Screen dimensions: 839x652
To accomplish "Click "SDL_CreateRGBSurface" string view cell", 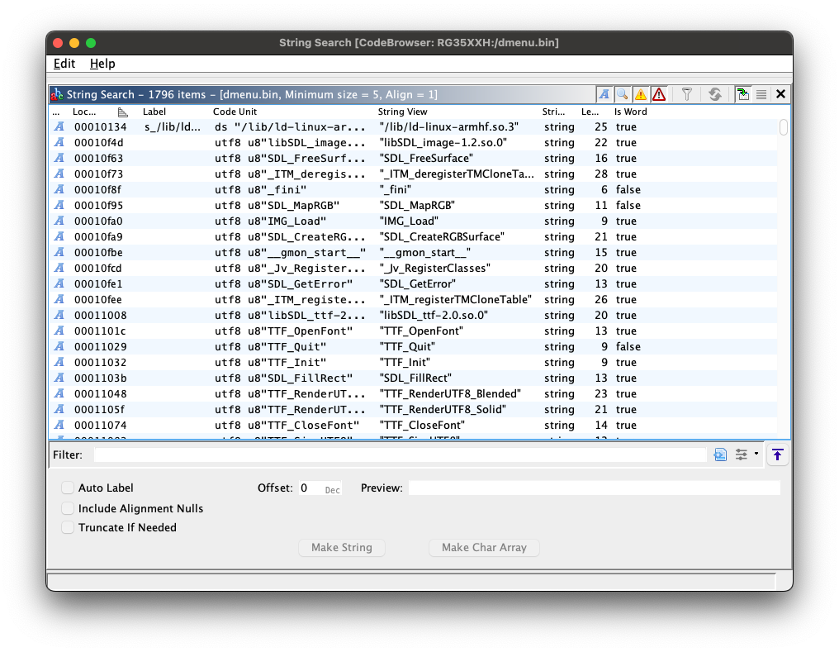I will 442,236.
